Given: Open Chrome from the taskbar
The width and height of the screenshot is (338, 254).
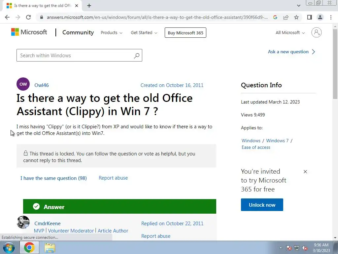Looking at the screenshot, I should pyautogui.click(x=29, y=247).
